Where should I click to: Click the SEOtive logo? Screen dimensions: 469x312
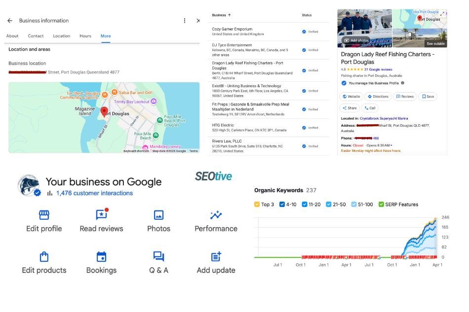tap(214, 176)
